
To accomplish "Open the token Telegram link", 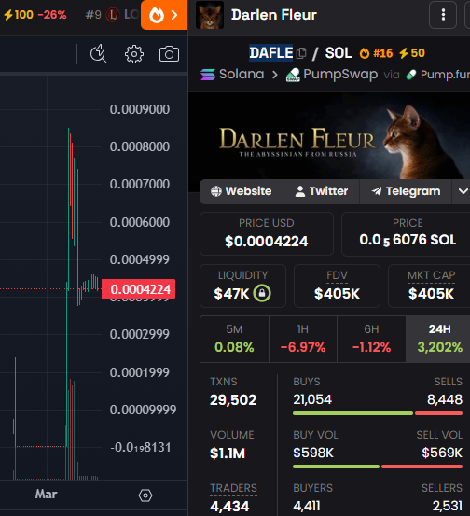I will tap(406, 191).
